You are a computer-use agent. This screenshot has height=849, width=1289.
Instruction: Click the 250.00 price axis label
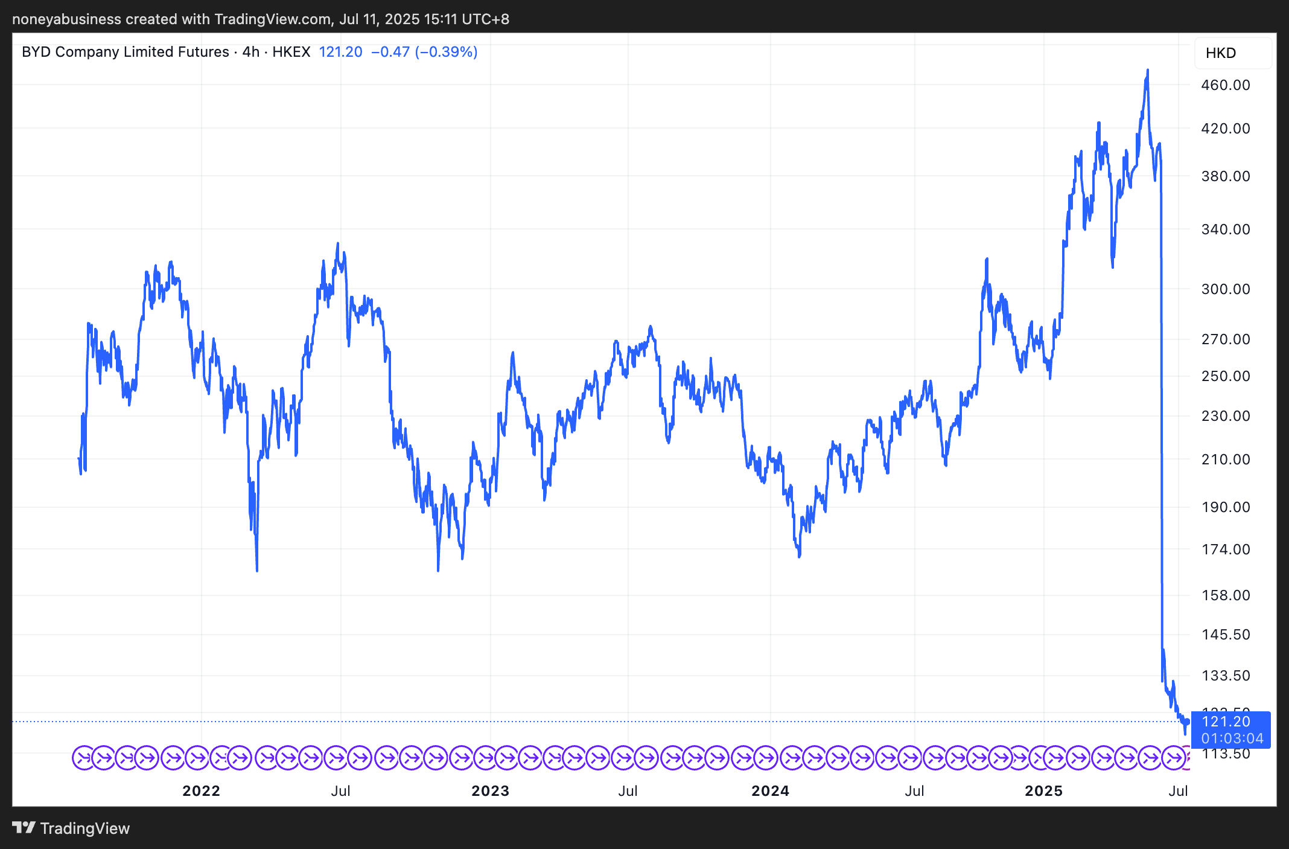coord(1226,376)
